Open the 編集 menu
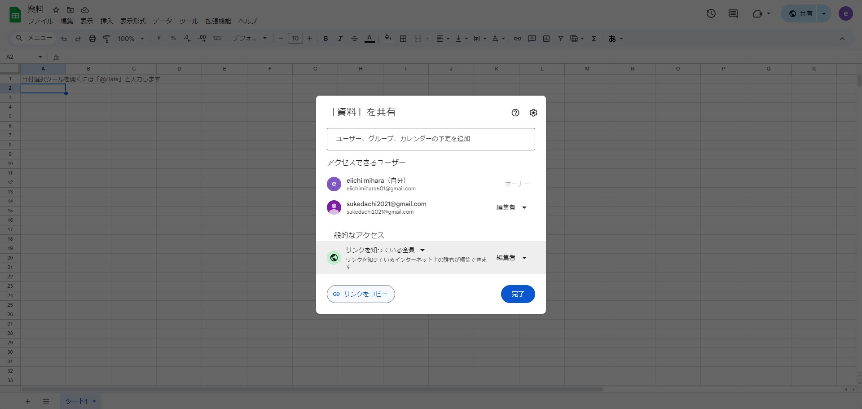Viewport: 862px width, 409px height. click(x=67, y=21)
